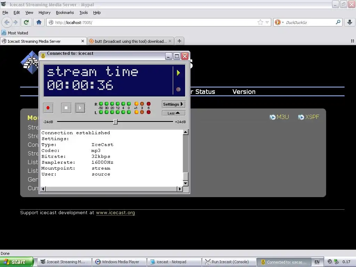Open the list all tabs button
Viewport: 356px width, 267px height.
click(x=353, y=41)
